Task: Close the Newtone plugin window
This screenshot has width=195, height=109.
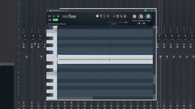Action: (154, 11)
